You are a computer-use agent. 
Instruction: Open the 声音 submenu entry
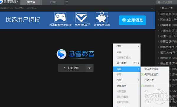tap(127, 80)
